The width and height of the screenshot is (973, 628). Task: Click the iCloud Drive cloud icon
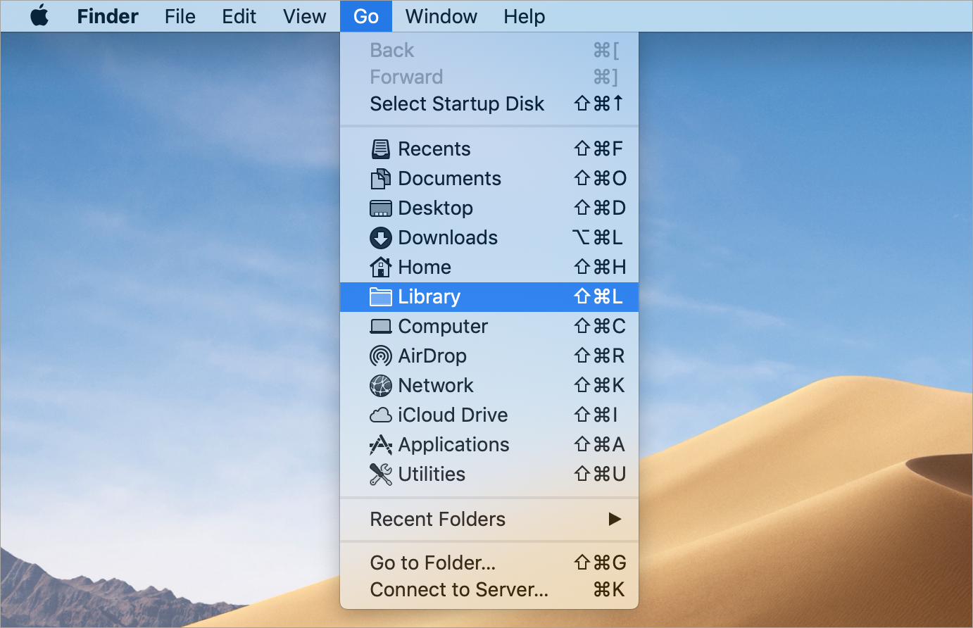(381, 415)
